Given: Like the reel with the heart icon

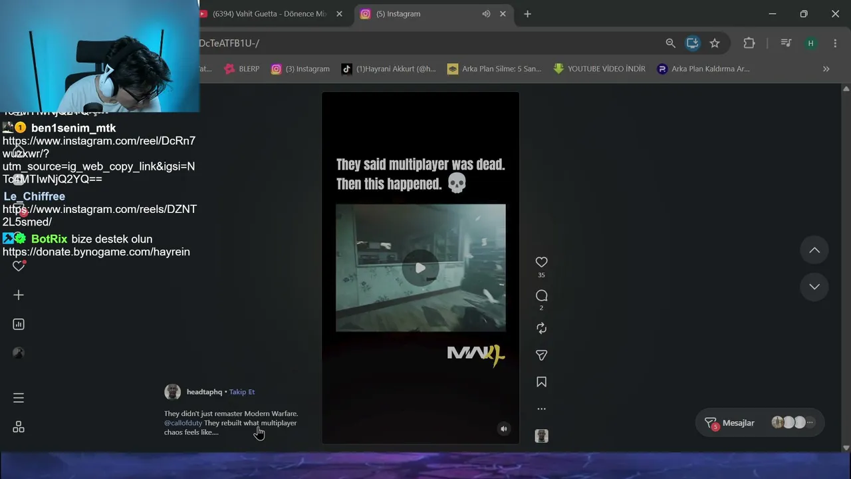Looking at the screenshot, I should pyautogui.click(x=541, y=262).
